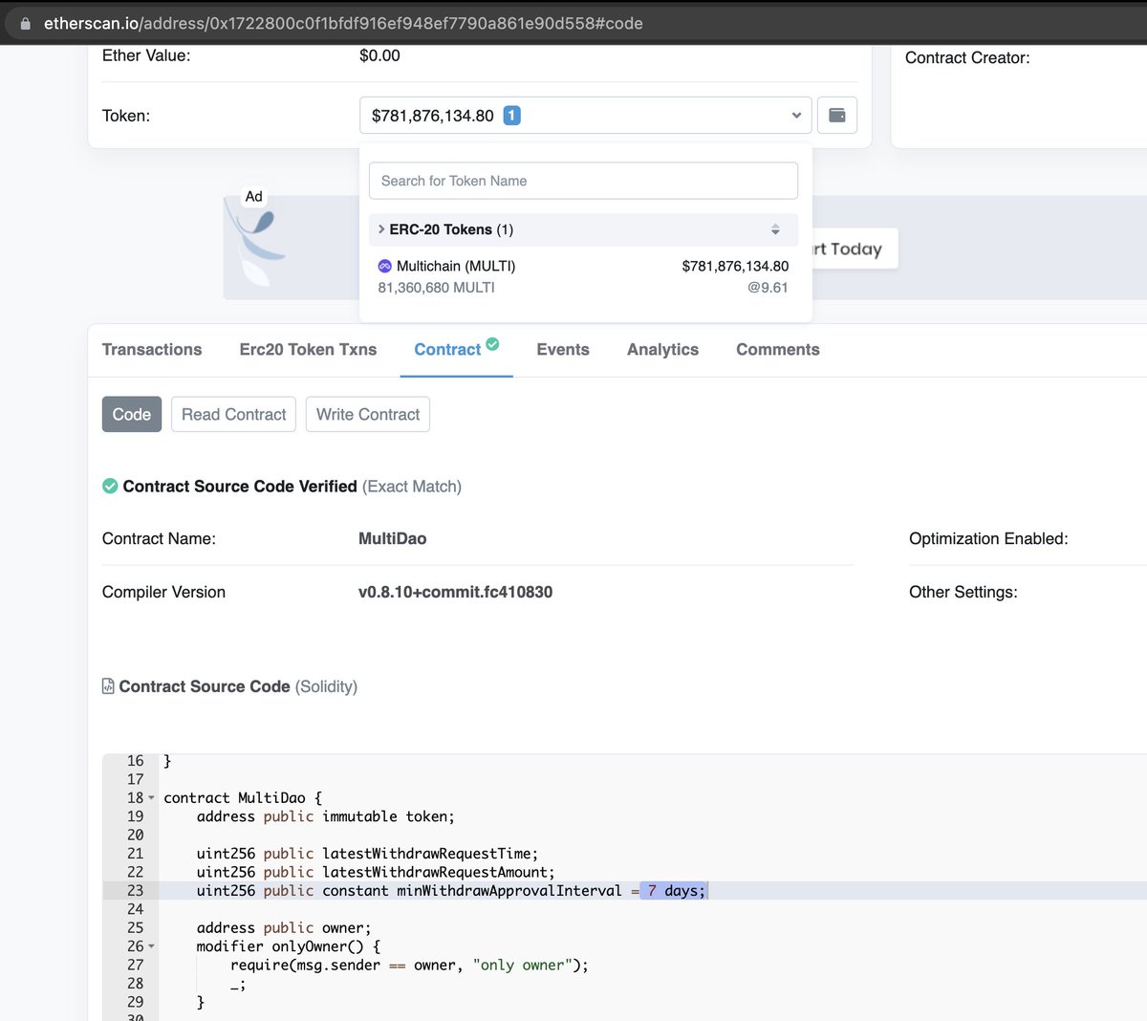
Task: Click the Ad label
Action: click(253, 196)
